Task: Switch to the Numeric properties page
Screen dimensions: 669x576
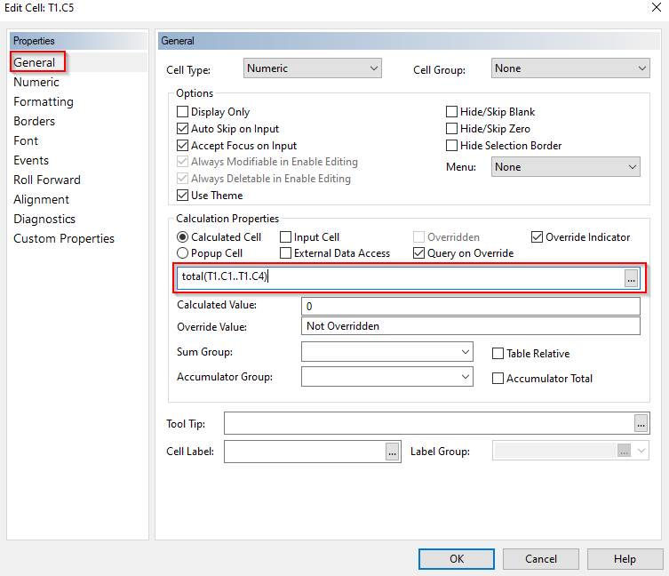Action: pyautogui.click(x=36, y=82)
